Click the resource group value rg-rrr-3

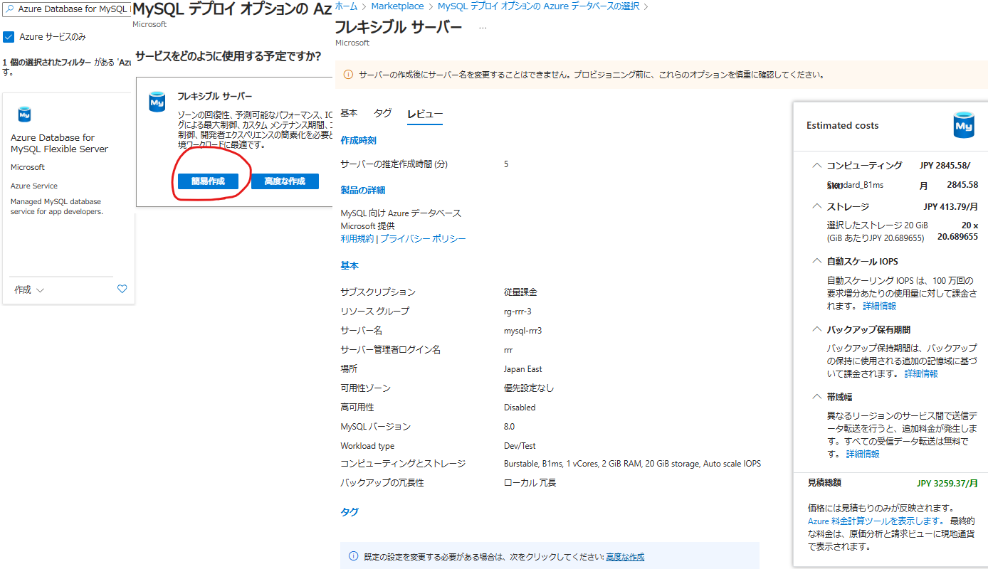click(x=517, y=312)
